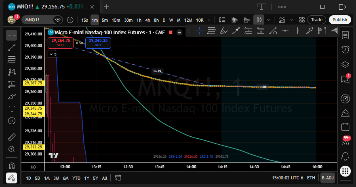This screenshot has width=356, height=187.
Task: Open the user profile avatar menu
Action: tap(12, 20)
